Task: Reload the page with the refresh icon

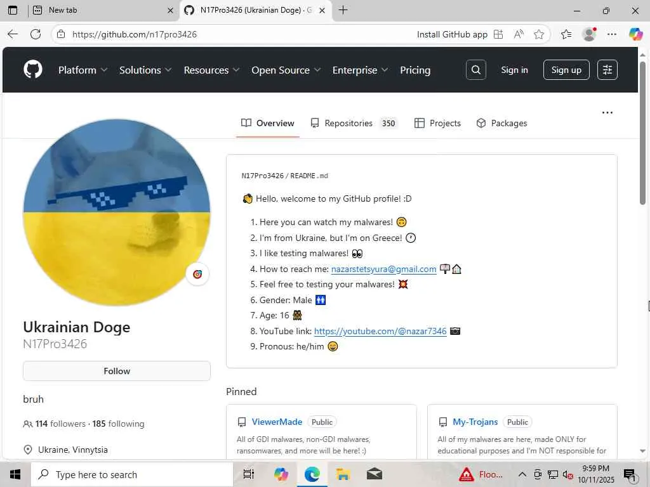Action: (36, 34)
